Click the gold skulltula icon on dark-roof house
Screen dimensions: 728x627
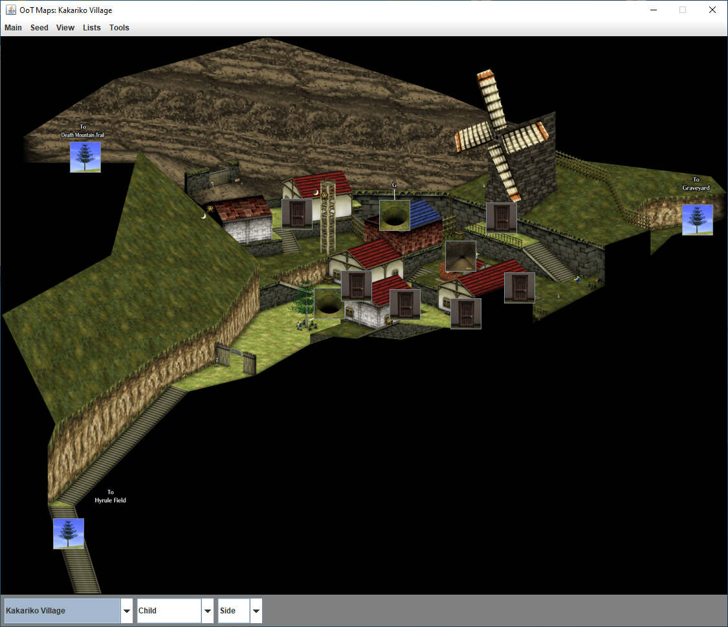coord(210,209)
